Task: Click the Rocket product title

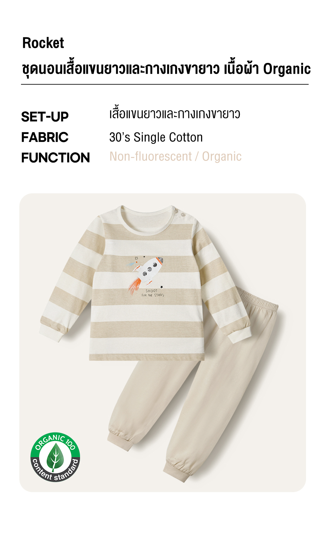Action: point(43,43)
